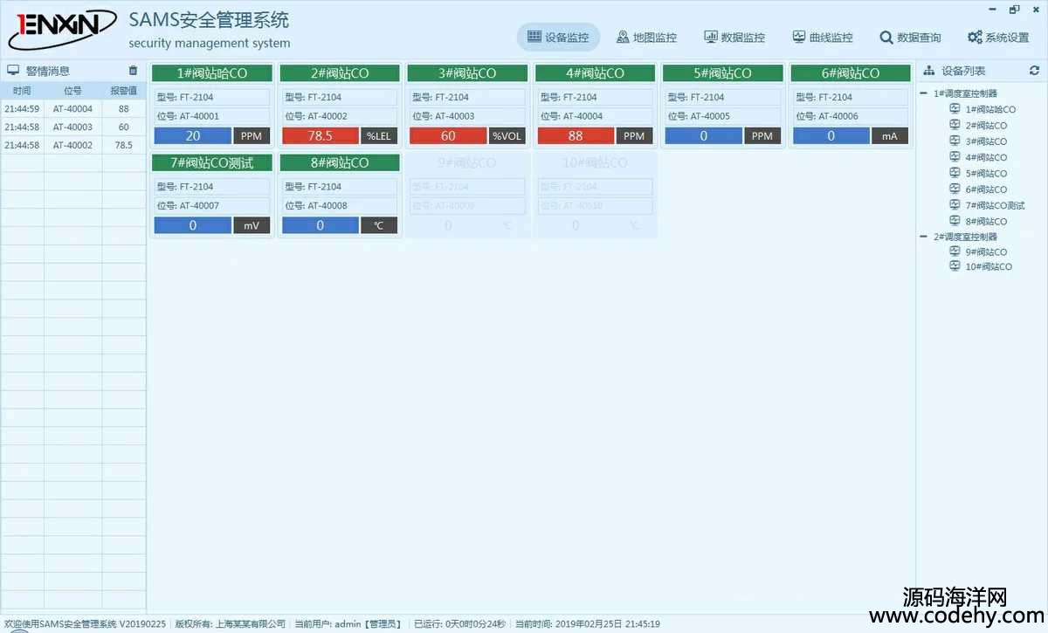Screen dimensions: 1048x633
Task: Click the 5#阀站CO card header
Action: (x=722, y=73)
